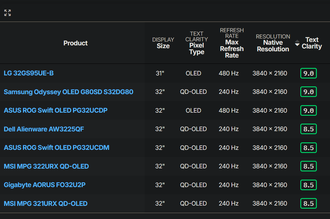Click 240 Hz in the Dell Alienware row
The height and width of the screenshot is (219, 330).
pos(229,129)
